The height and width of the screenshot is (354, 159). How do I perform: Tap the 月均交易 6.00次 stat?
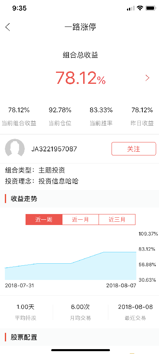click(80, 312)
